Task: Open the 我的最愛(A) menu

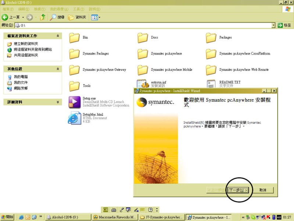Action: click(59, 9)
